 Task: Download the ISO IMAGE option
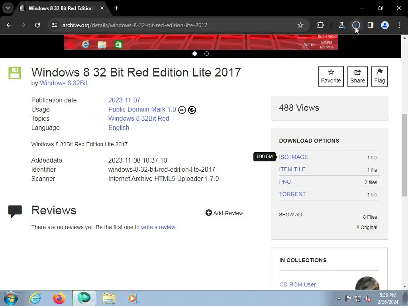(294, 157)
